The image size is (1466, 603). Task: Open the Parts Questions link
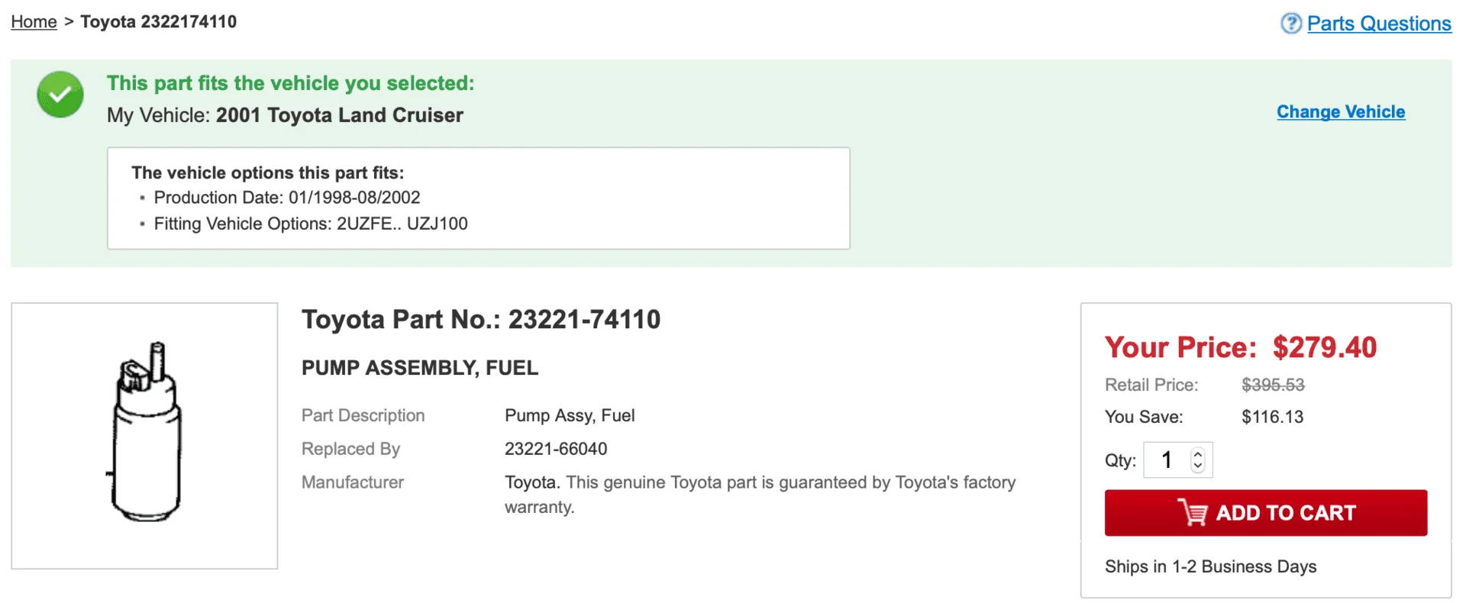tap(1379, 24)
